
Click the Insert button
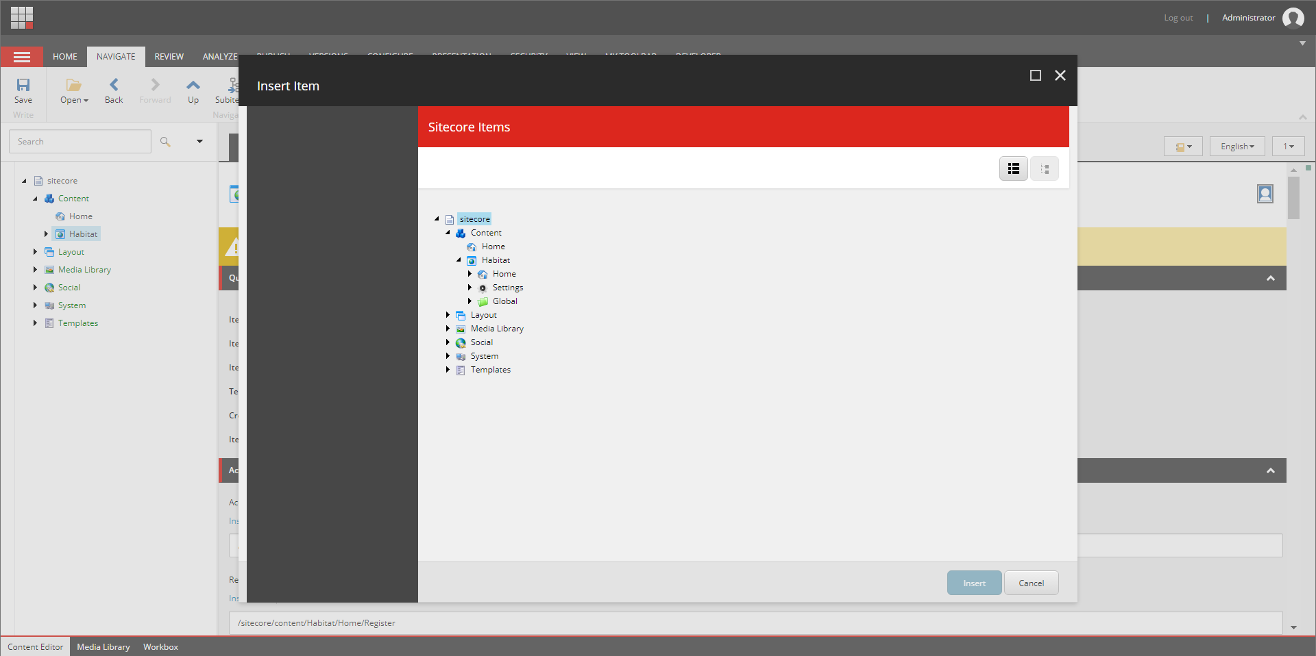(974, 583)
